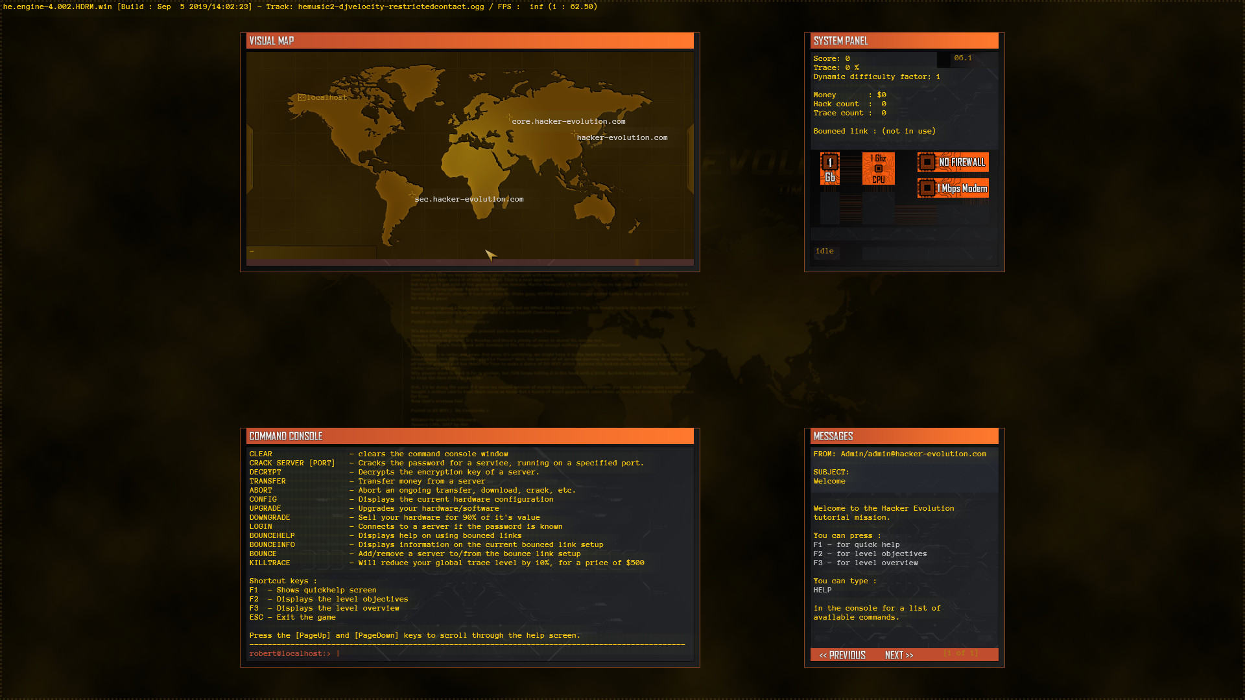The image size is (1245, 700).
Task: Click the KILLTRACE command entry
Action: click(x=270, y=563)
